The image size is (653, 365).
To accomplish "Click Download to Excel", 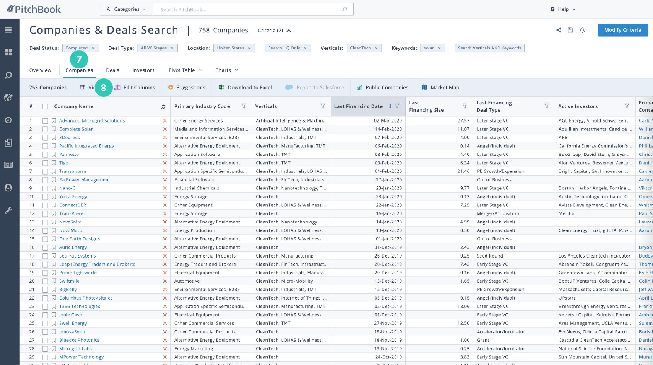I will pyautogui.click(x=245, y=87).
